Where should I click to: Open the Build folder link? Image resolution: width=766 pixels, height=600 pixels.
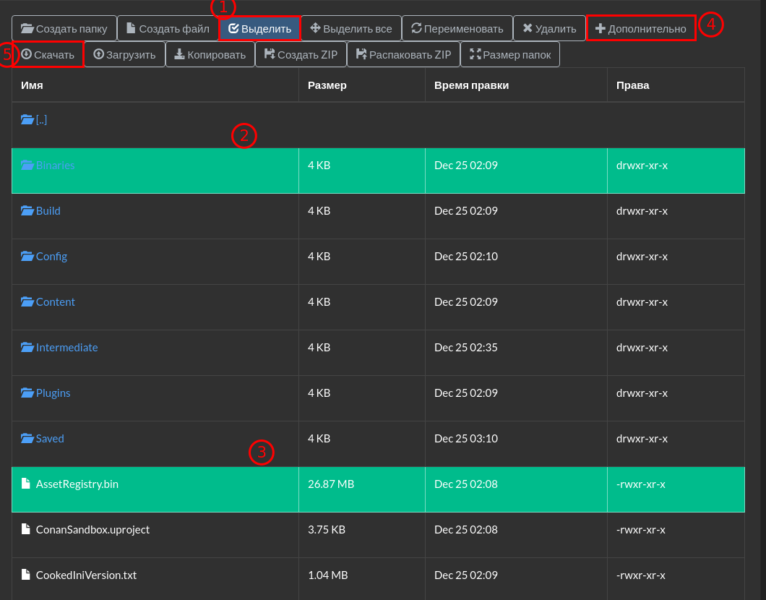tap(48, 210)
